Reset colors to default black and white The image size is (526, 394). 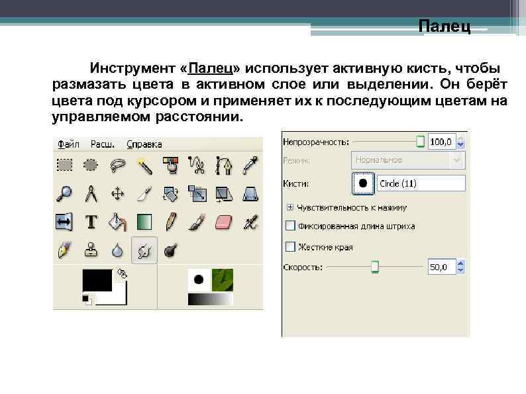87,299
